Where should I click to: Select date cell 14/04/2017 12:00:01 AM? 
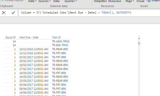pyautogui.click(x=34, y=92)
